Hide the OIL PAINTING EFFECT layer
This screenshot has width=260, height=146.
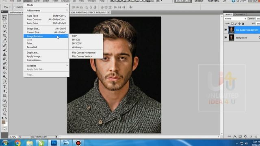point(226,30)
